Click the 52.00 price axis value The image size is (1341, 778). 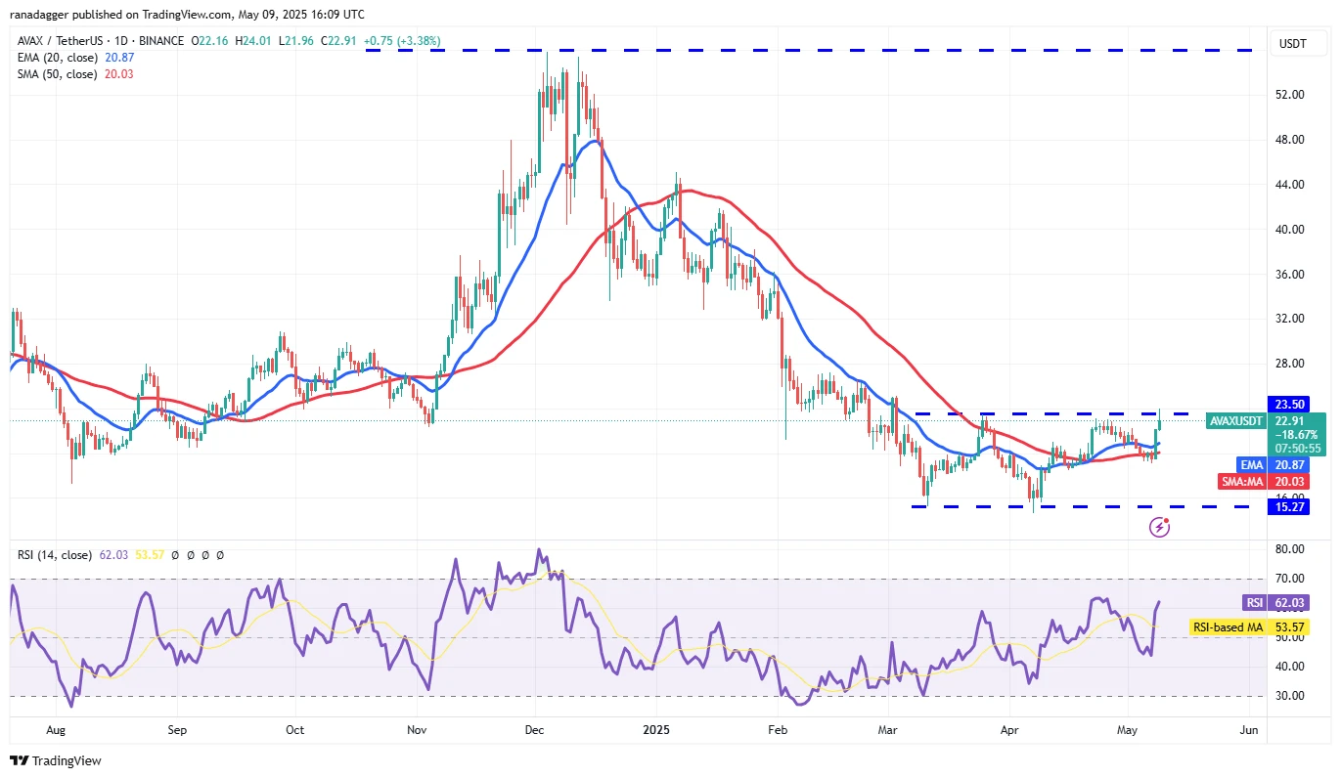tap(1290, 95)
